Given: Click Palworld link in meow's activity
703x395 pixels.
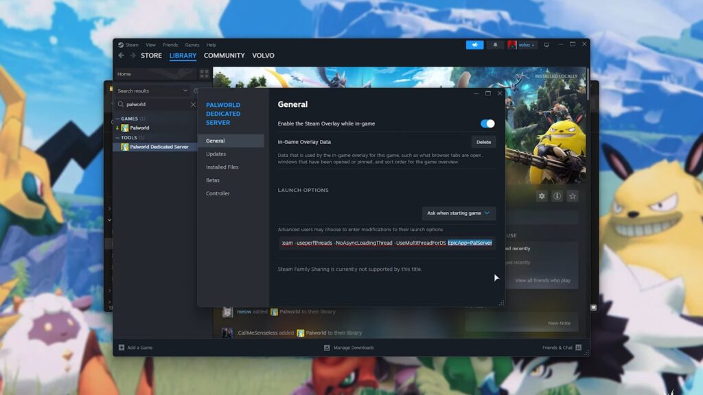Looking at the screenshot, I should click(290, 312).
